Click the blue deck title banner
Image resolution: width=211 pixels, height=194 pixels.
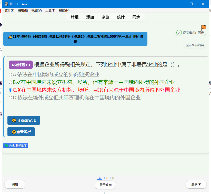tap(75, 39)
